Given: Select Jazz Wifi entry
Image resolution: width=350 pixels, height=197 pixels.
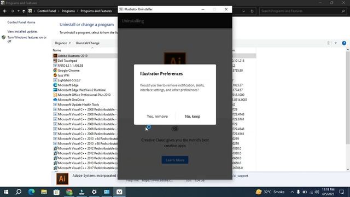Looking at the screenshot, I should click(63, 76).
